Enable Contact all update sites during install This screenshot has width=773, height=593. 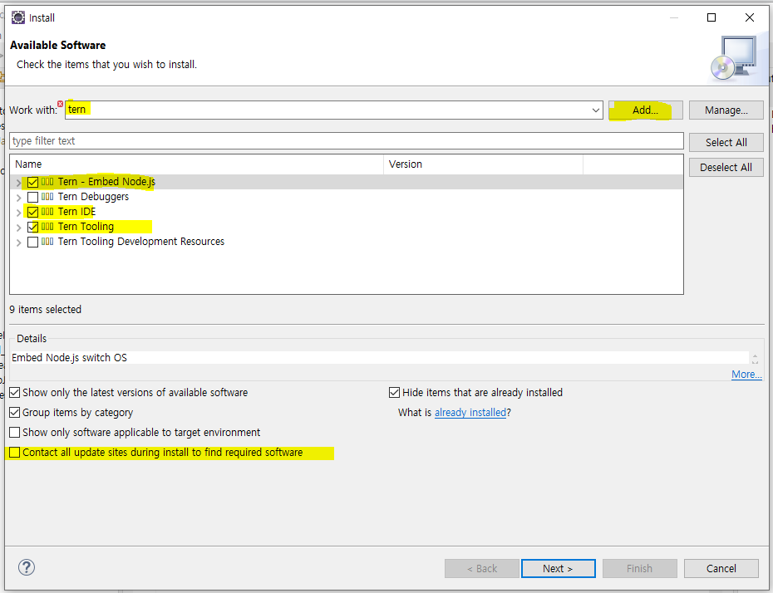(15, 452)
